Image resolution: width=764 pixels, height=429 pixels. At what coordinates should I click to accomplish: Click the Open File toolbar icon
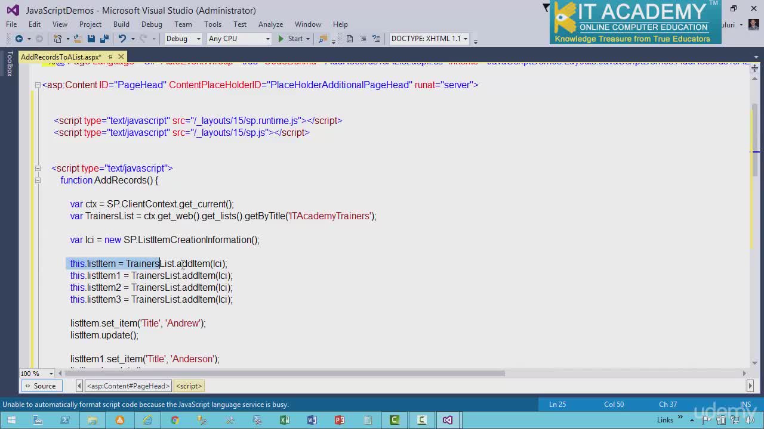78,39
